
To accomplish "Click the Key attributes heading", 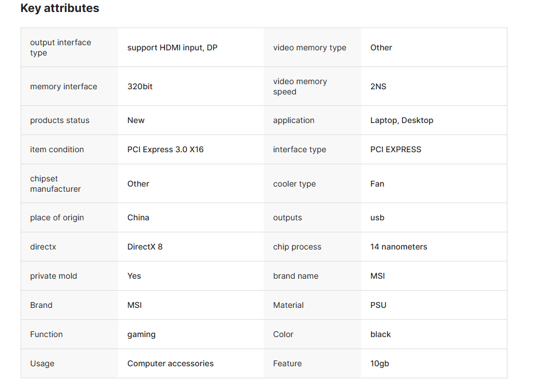I will (x=60, y=8).
